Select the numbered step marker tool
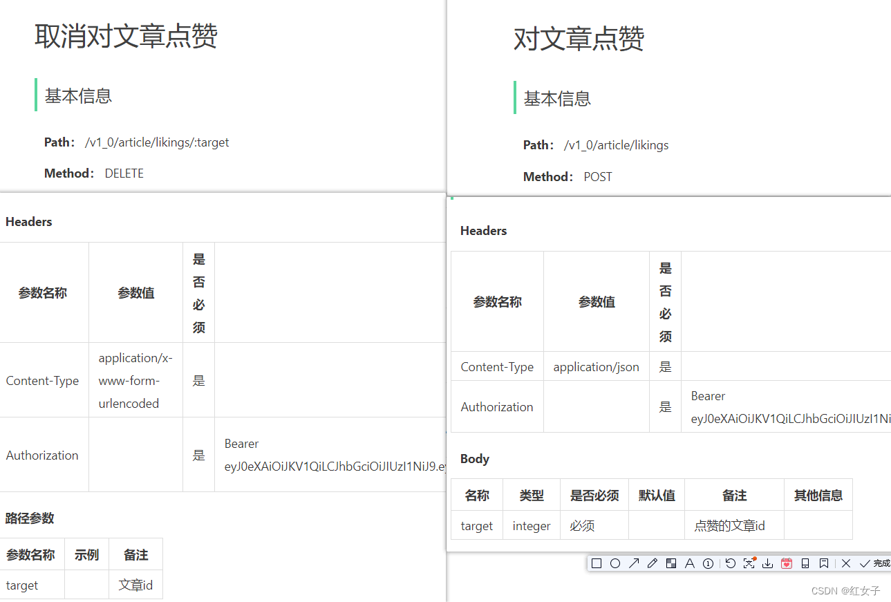 pyautogui.click(x=708, y=563)
